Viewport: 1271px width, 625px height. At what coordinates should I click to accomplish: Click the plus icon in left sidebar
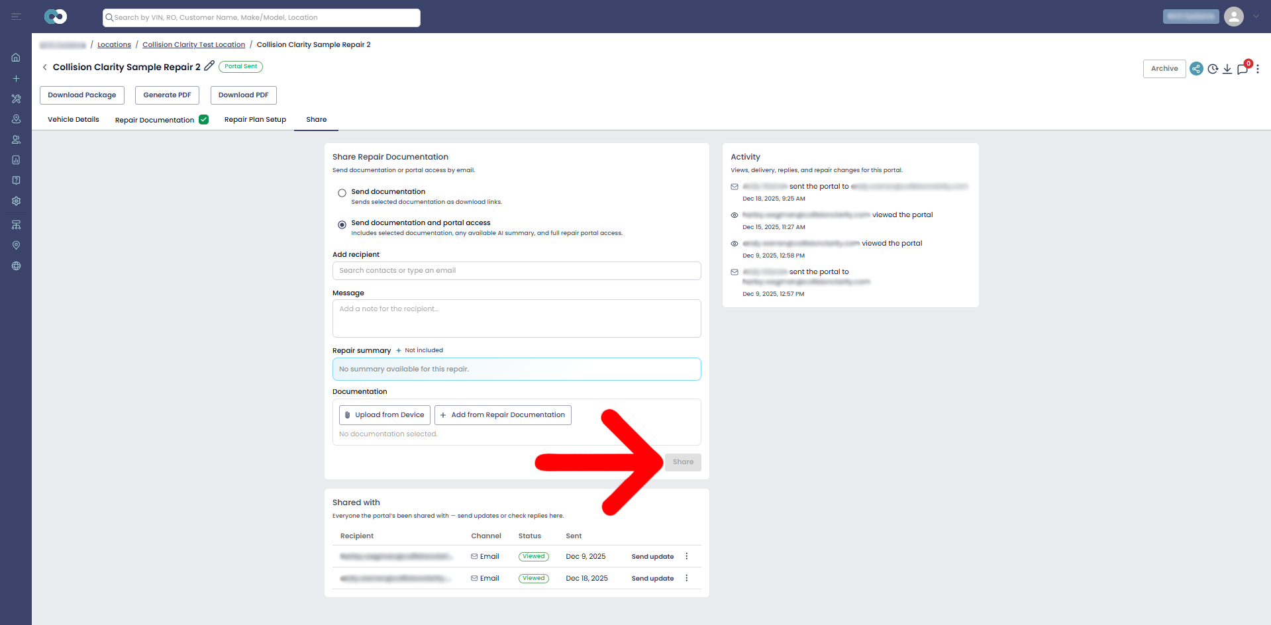16,78
